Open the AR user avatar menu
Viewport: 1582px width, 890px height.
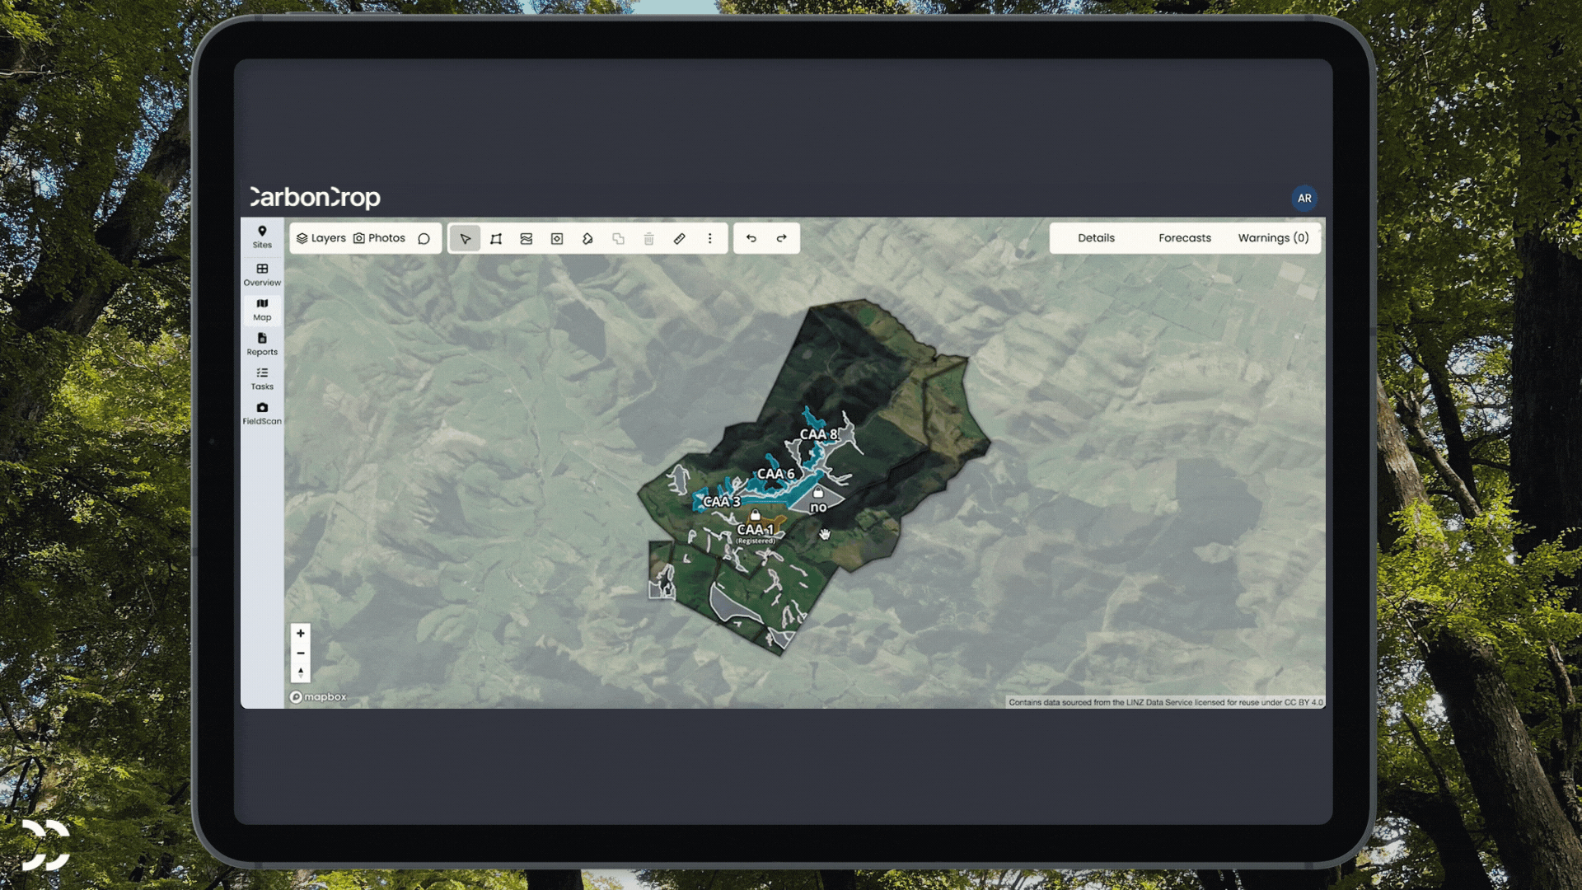tap(1304, 198)
